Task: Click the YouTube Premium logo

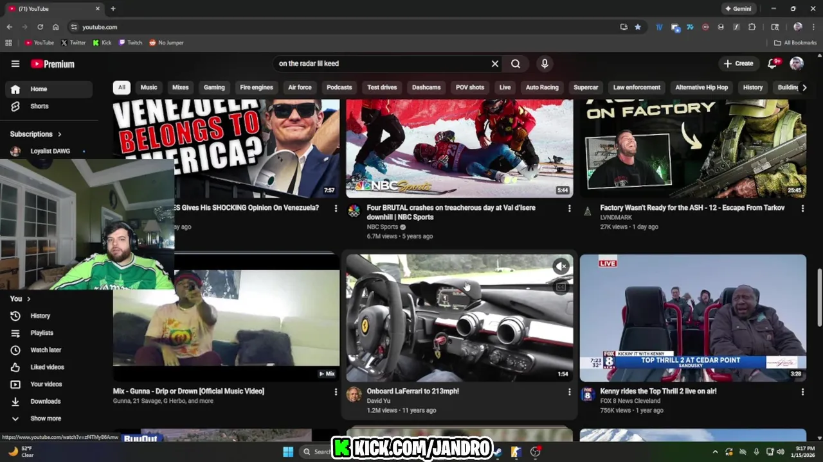Action: tap(53, 64)
